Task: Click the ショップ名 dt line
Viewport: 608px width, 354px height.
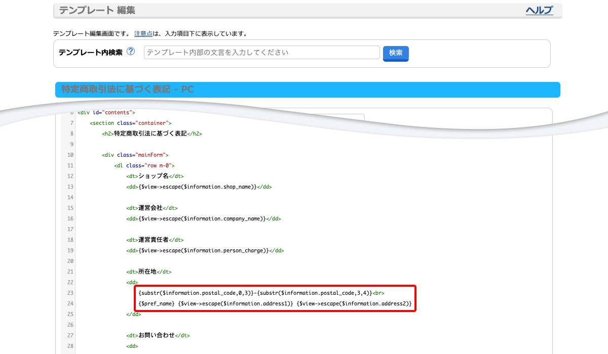Action: point(155,176)
